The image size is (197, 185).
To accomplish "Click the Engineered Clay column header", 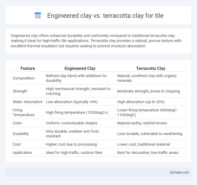I will (80, 68).
